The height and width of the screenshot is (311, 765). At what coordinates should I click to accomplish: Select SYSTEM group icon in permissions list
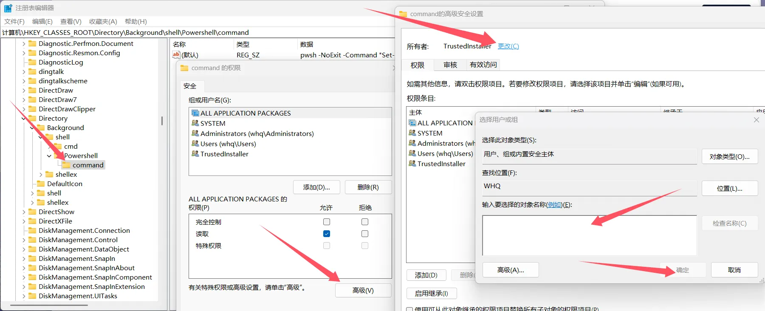pos(195,123)
